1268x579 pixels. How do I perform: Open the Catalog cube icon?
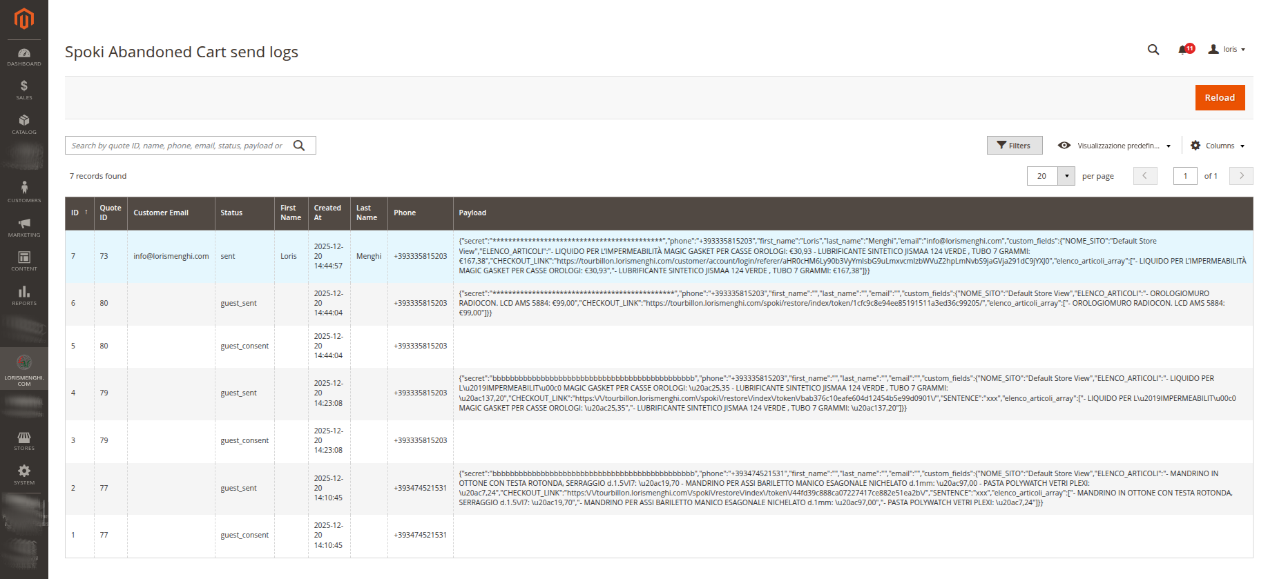click(x=24, y=124)
